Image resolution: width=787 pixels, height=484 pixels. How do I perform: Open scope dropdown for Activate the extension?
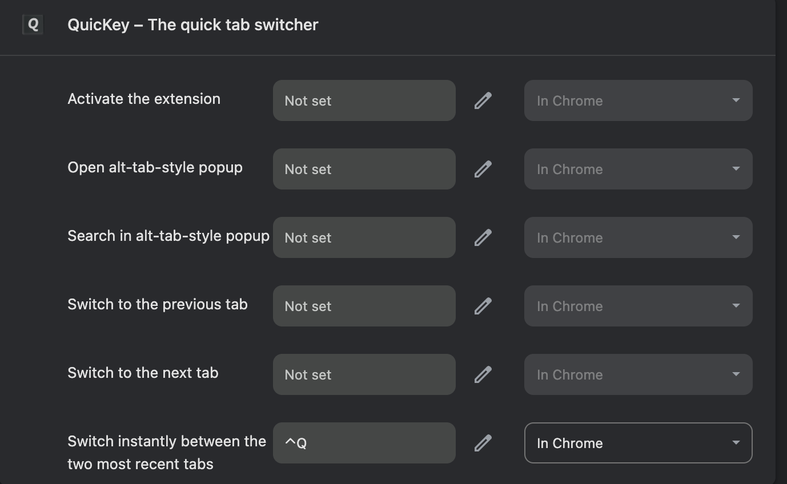(638, 100)
